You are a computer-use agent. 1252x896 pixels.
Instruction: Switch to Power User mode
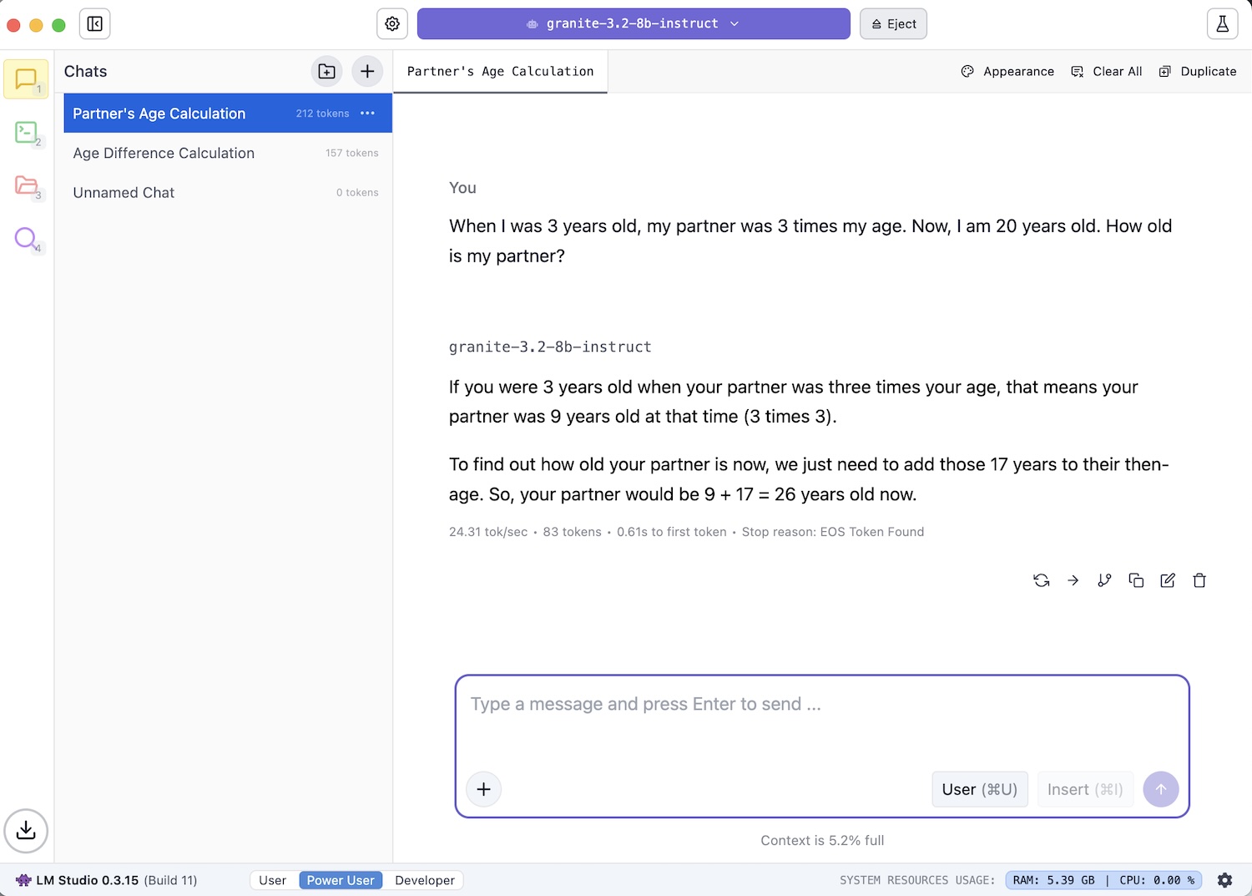[341, 880]
